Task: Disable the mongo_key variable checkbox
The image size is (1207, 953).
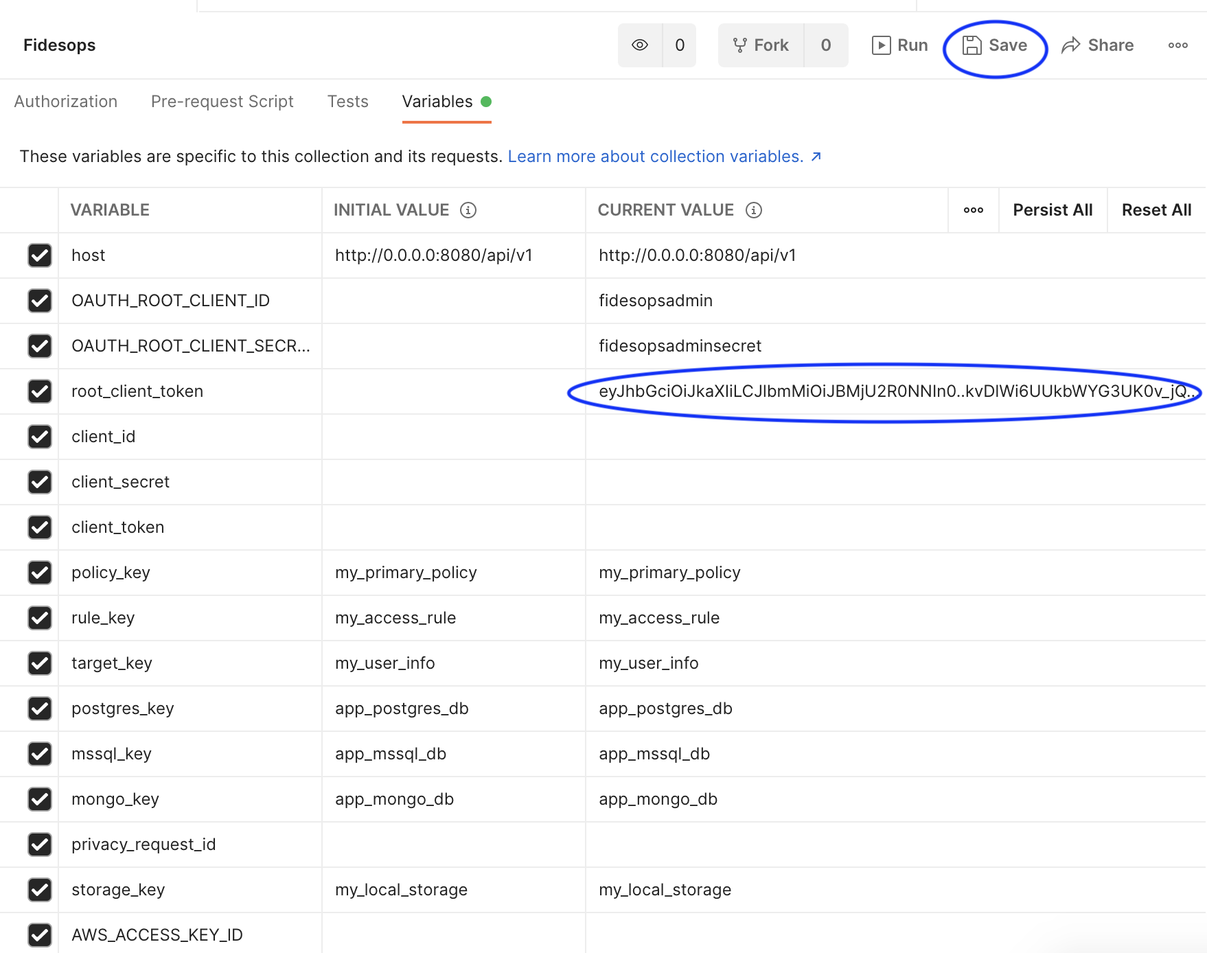Action: pos(40,799)
